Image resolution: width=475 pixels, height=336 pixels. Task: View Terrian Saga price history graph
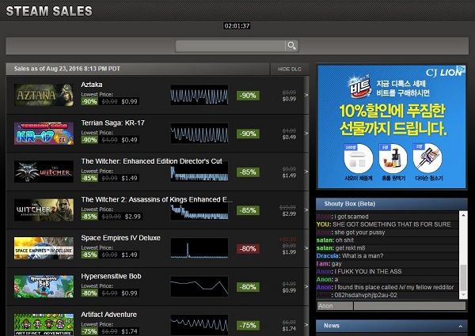(x=199, y=134)
